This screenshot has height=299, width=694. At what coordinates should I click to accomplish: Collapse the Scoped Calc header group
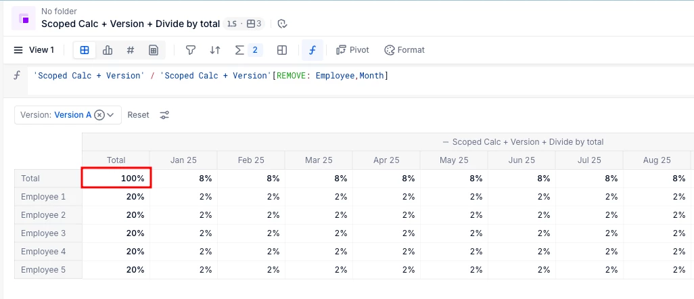446,142
